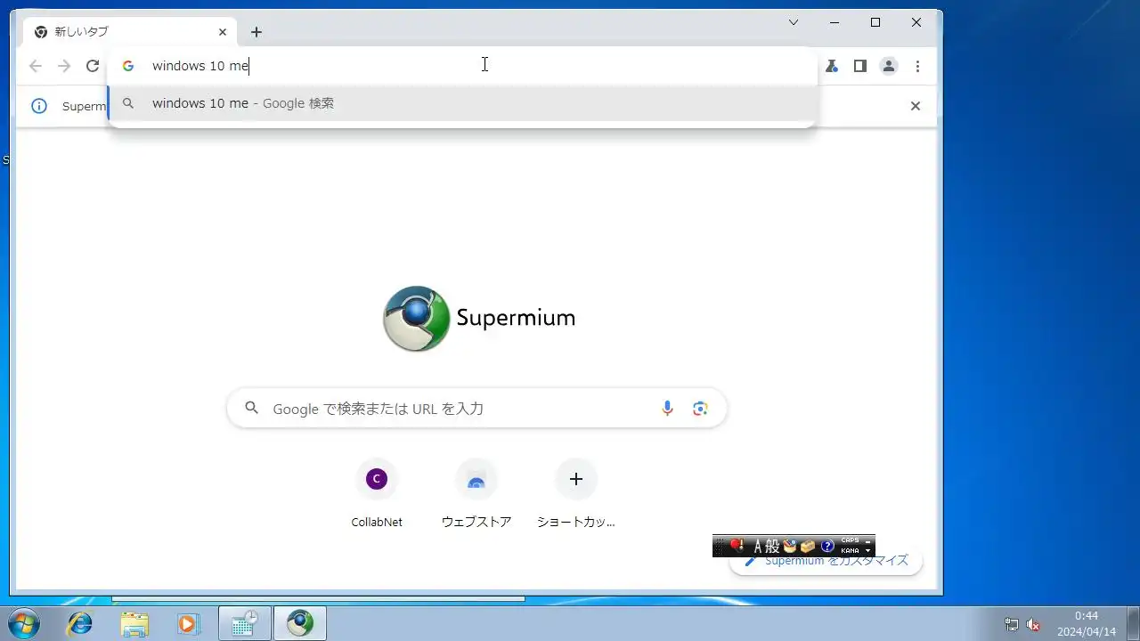Open the IME pad icon
Screen dimensions: 1140x641
(789, 546)
